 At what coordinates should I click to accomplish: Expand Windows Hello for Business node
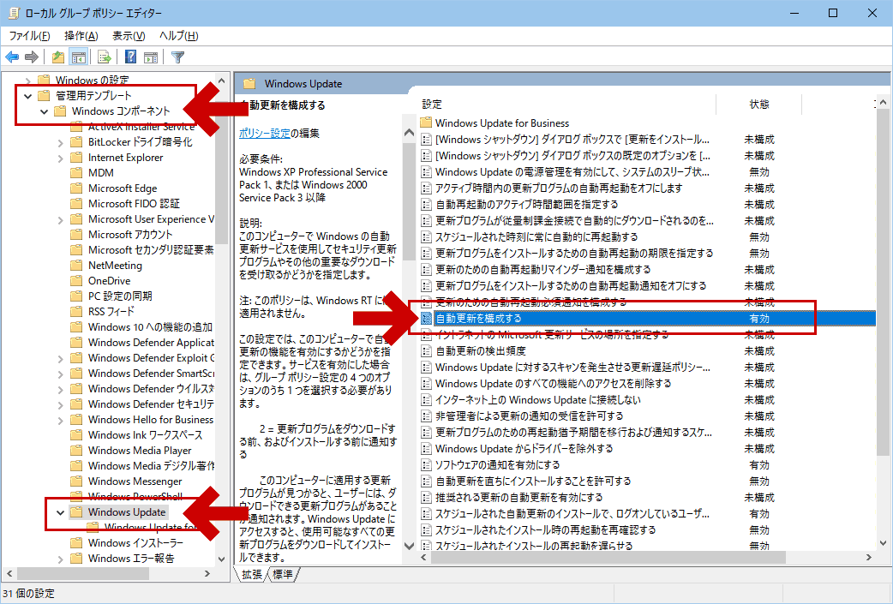pyautogui.click(x=60, y=420)
